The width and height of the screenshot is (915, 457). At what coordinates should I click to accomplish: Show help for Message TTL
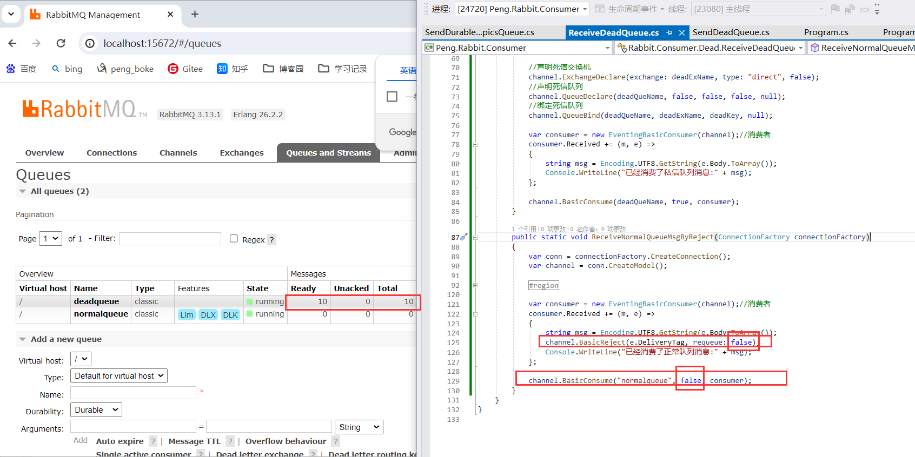pyautogui.click(x=230, y=441)
